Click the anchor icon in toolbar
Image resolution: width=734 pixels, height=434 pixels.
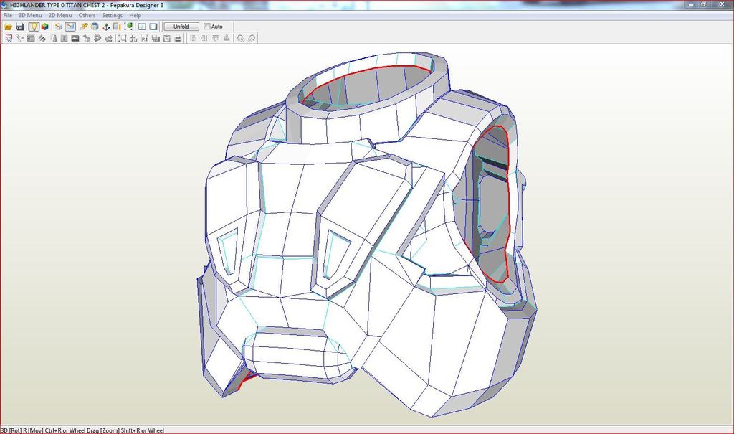click(106, 27)
